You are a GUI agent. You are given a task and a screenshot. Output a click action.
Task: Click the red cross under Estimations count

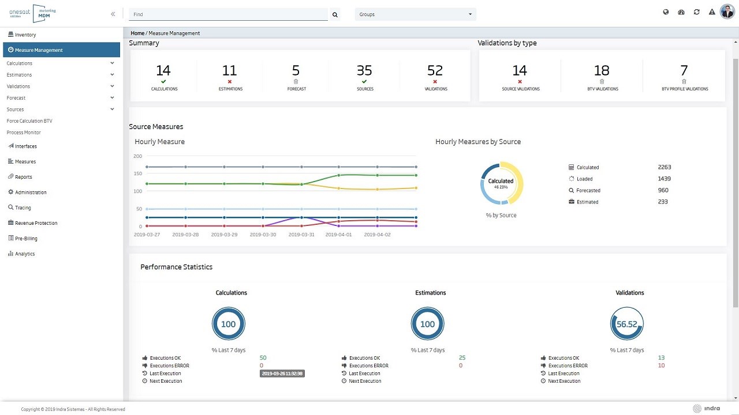point(230,82)
